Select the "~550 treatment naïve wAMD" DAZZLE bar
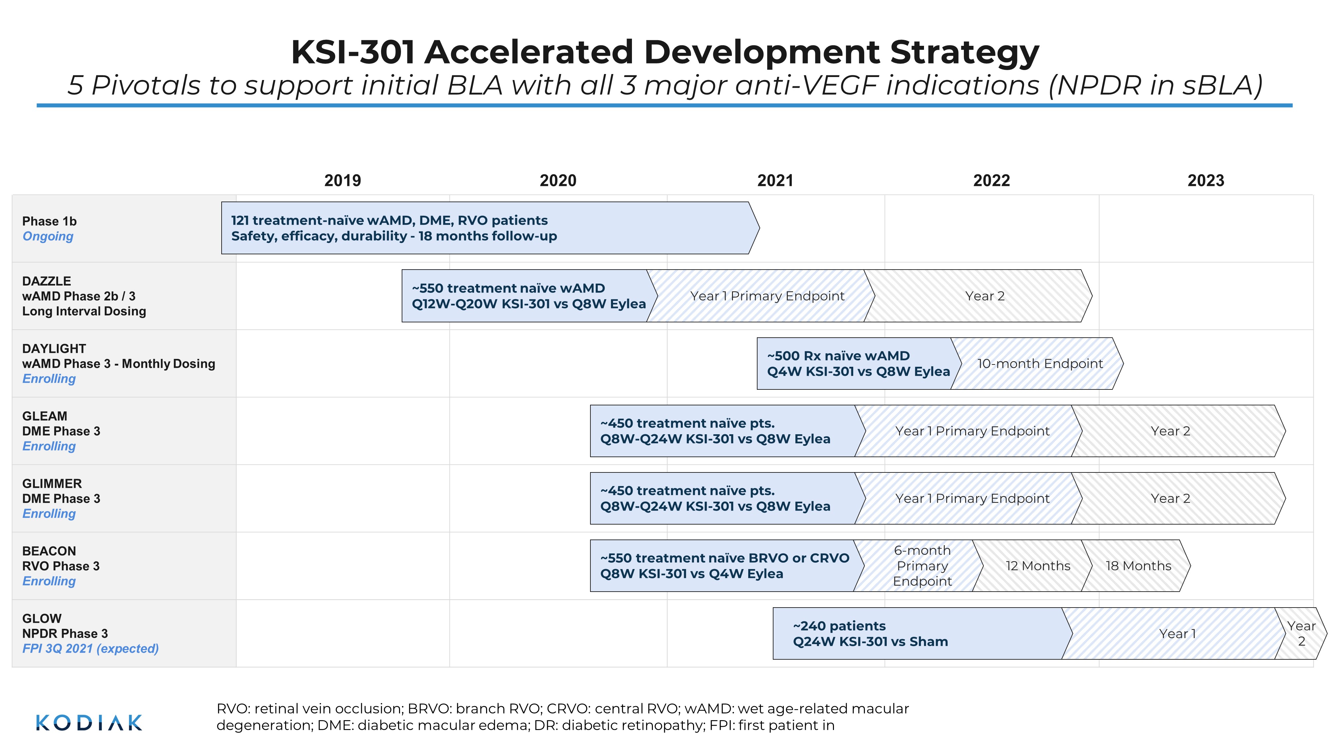The image size is (1329, 747). 529,296
